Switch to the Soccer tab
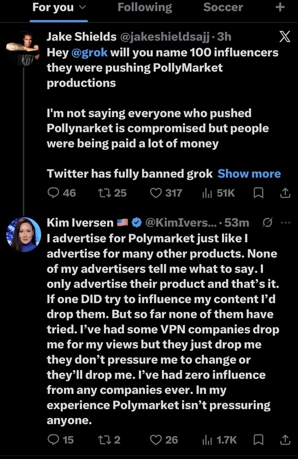The height and width of the screenshot is (459, 298). coord(223,8)
